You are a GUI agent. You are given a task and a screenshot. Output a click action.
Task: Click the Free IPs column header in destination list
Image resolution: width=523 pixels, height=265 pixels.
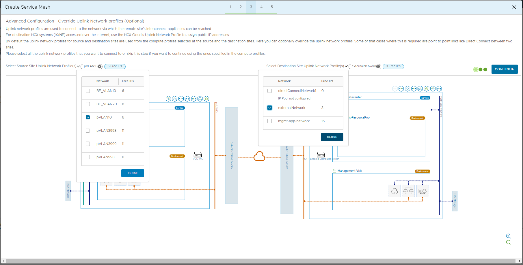click(x=327, y=81)
